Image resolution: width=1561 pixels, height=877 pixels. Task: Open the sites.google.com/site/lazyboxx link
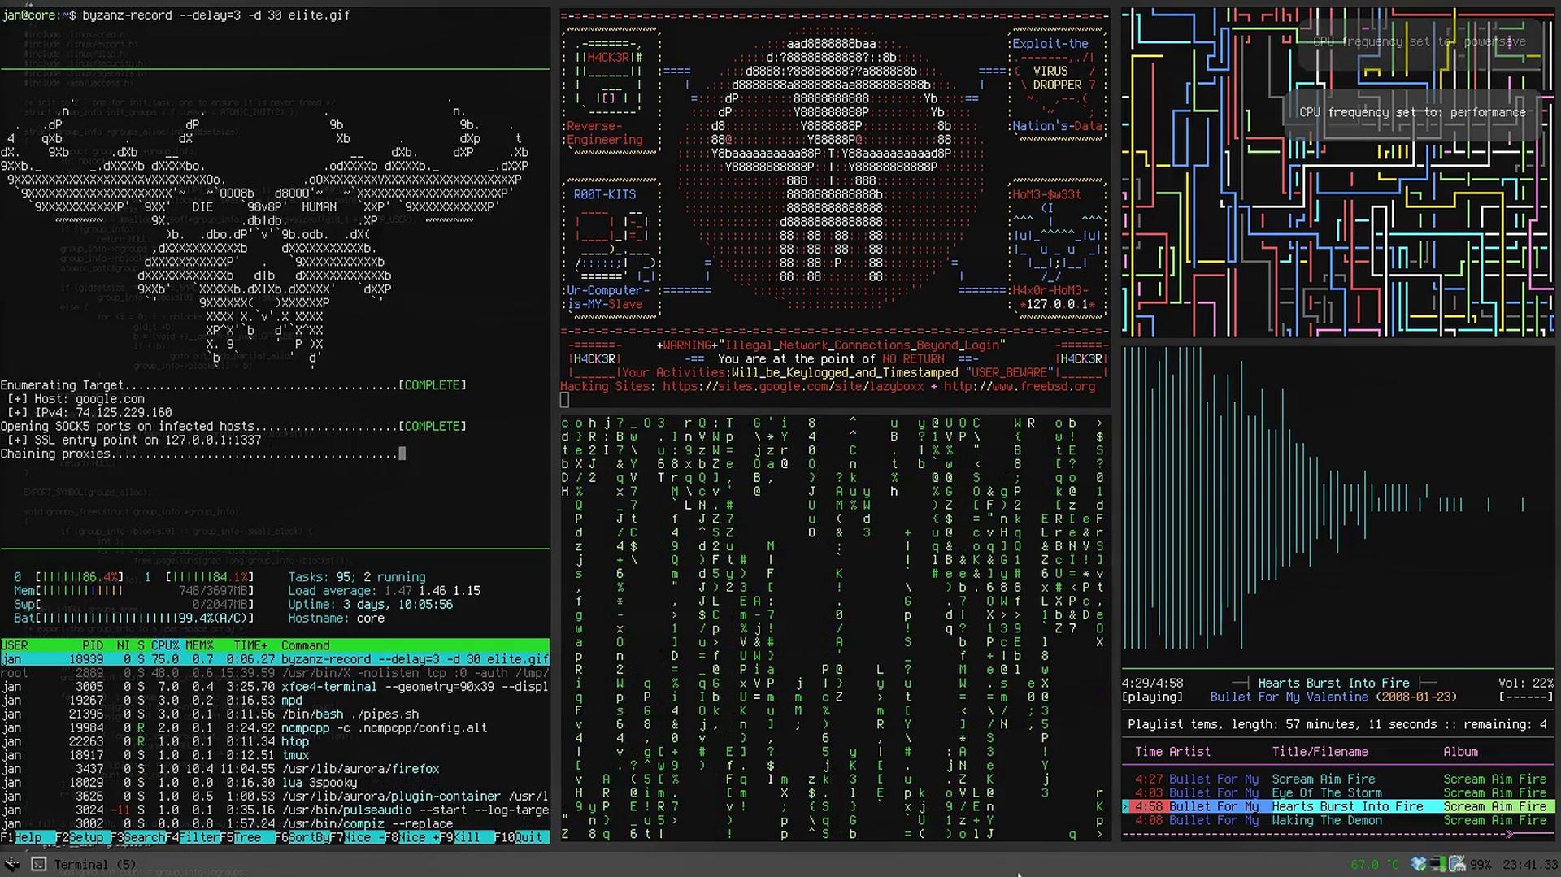[x=793, y=387]
